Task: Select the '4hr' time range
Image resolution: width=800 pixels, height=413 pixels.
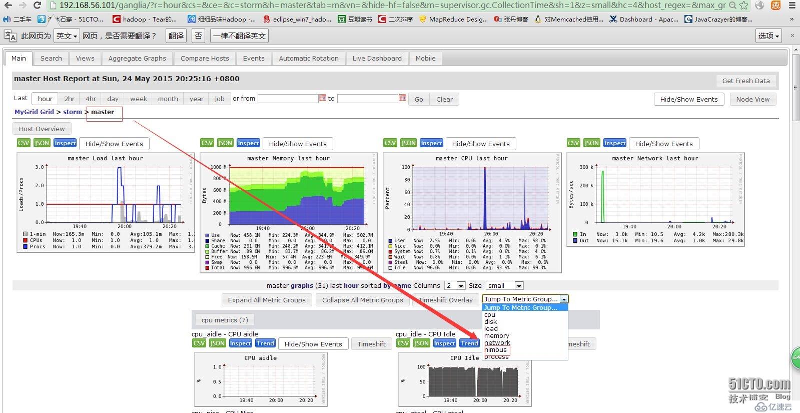Action: pyautogui.click(x=91, y=99)
